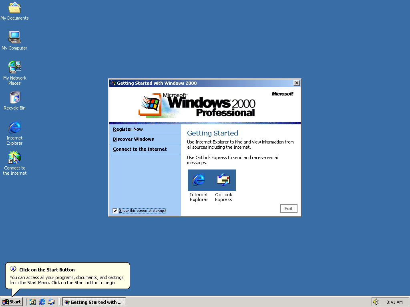Open Outlook Express from quick launch bar
The height and width of the screenshot is (307, 410).
(x=51, y=302)
